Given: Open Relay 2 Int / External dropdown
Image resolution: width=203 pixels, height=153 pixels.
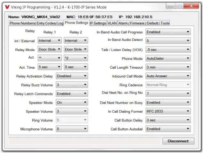Looking at the screenshot, I should [76, 40].
